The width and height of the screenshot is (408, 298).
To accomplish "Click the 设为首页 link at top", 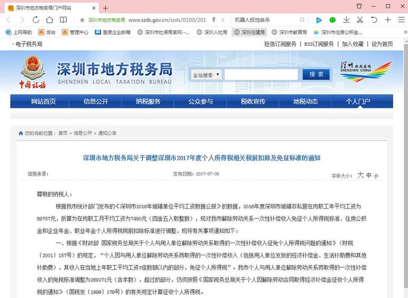I will point(382,44).
